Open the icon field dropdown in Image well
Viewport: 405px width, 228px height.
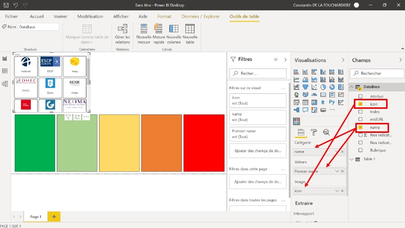point(337,191)
